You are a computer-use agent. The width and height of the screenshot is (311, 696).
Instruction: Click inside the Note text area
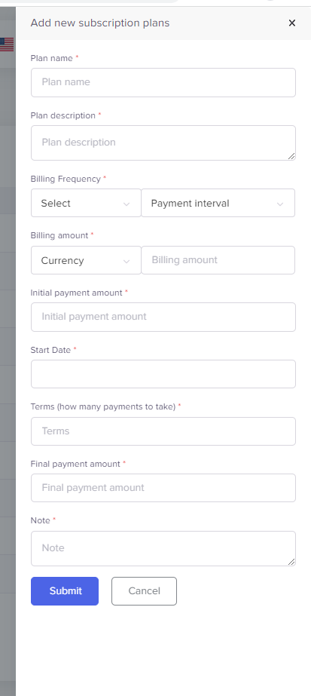click(x=163, y=549)
